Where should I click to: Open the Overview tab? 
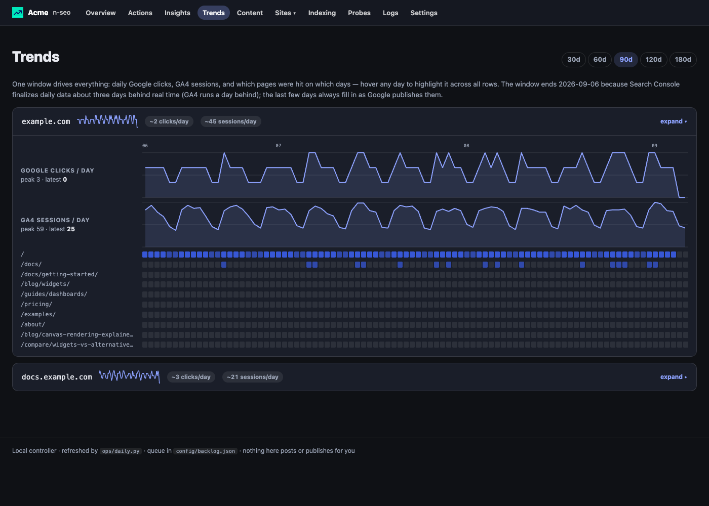(101, 13)
